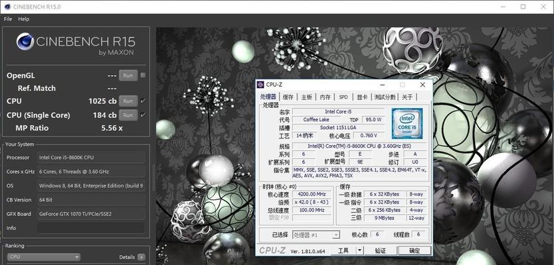Screen dimensions: 554x265
Task: Close the CPU-Z window
Action: 422,85
